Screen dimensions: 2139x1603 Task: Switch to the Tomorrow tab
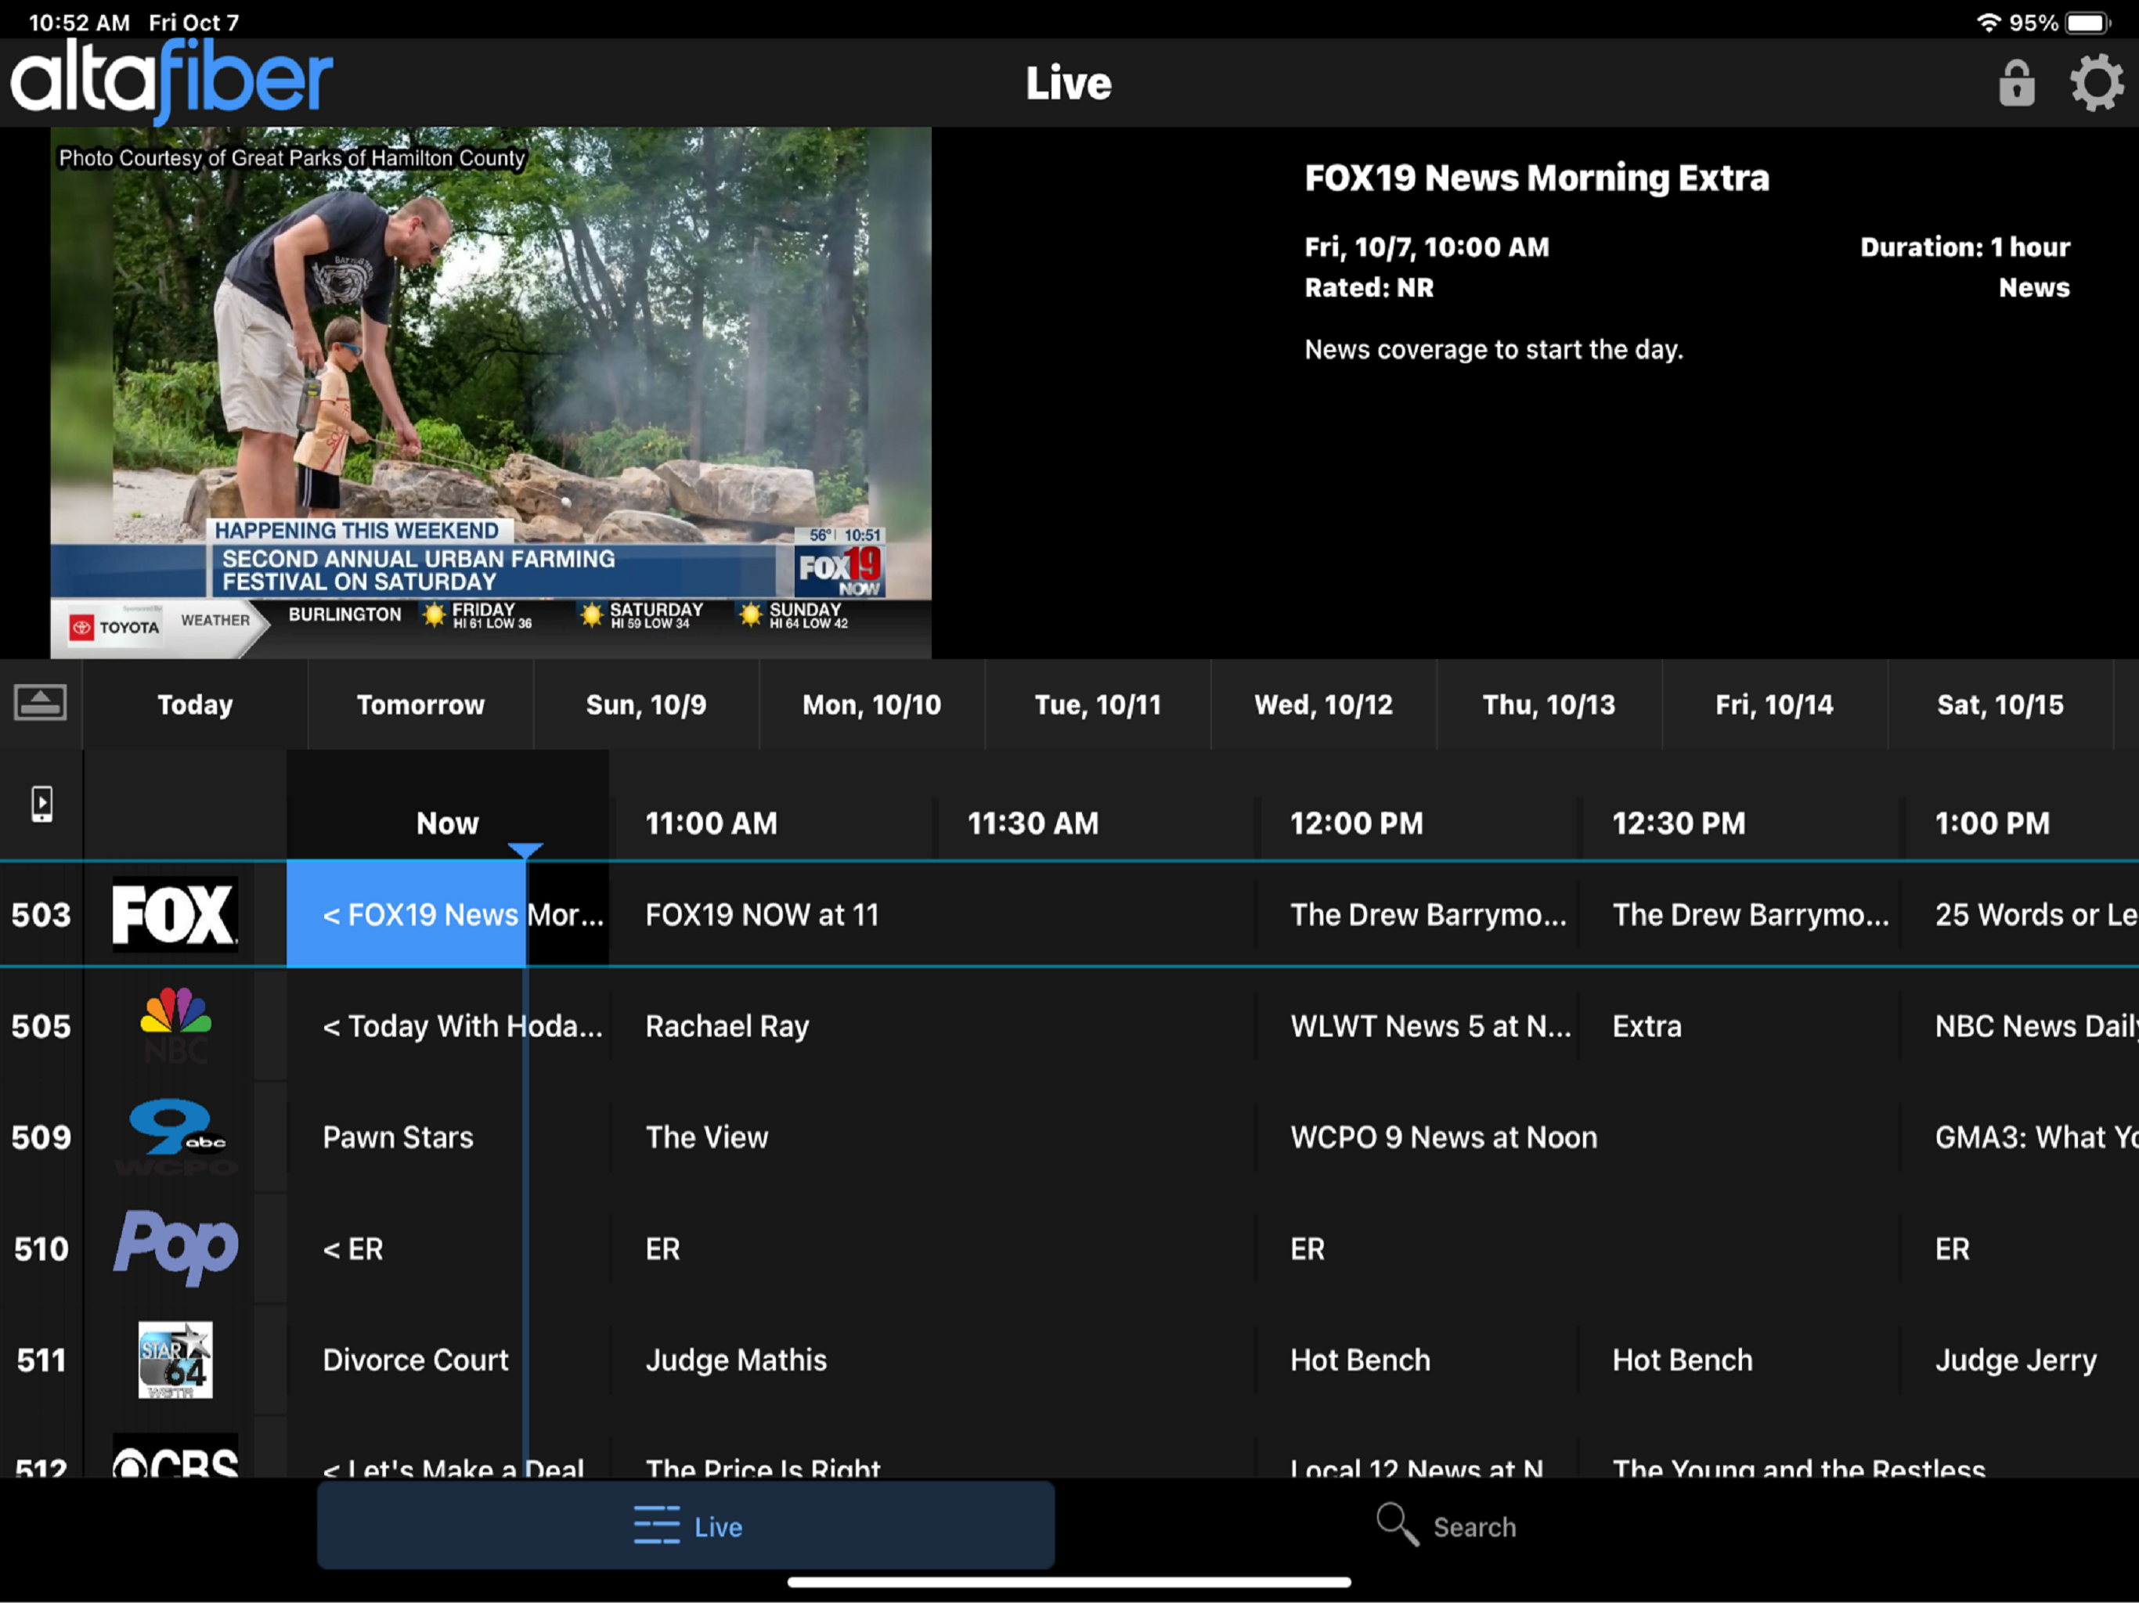[420, 704]
